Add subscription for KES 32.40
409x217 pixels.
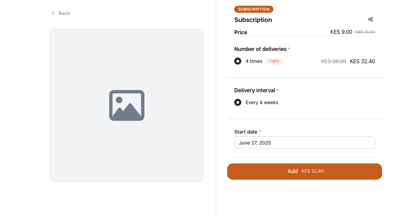click(x=304, y=171)
